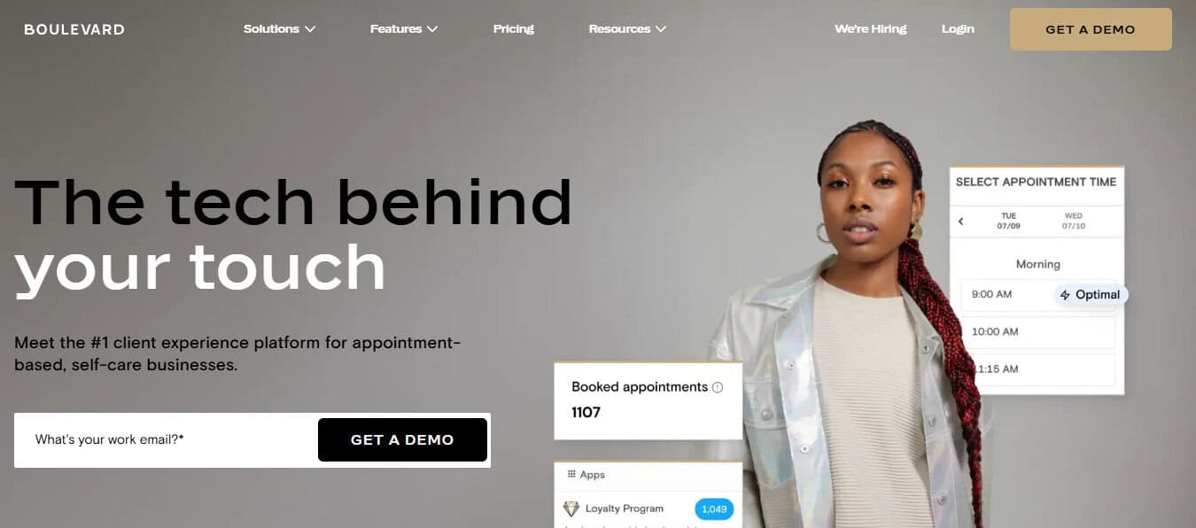Viewport: 1196px width, 528px height.
Task: Expand the Solutions dropdown menu
Action: pyautogui.click(x=280, y=29)
